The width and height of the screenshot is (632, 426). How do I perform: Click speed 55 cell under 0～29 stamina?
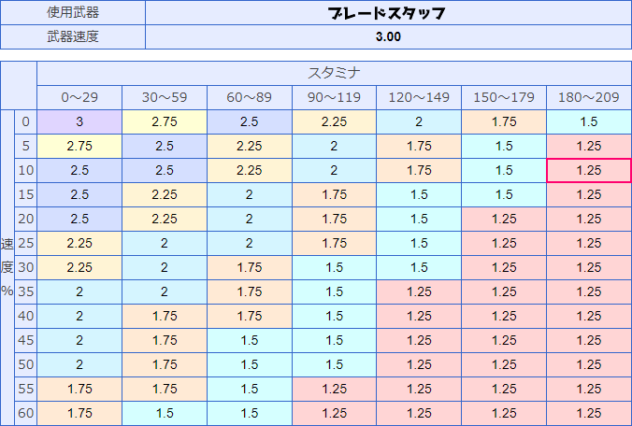coord(79,389)
